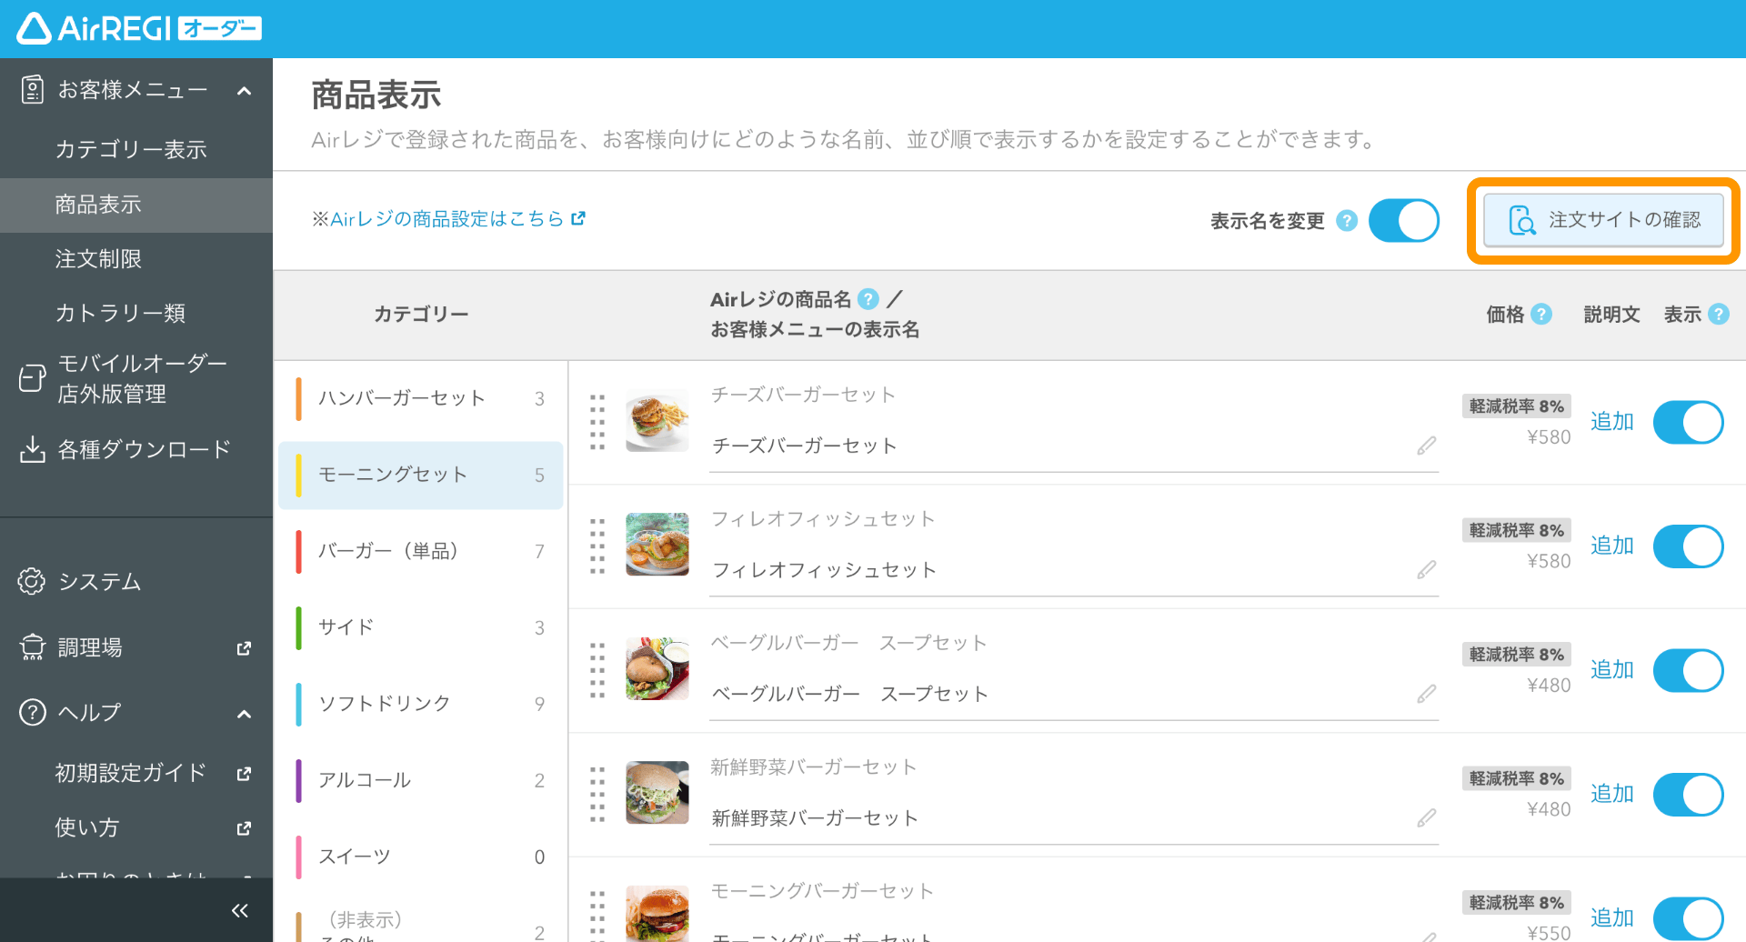The image size is (1746, 942).
Task: Click the edit pencil beside チーズバーガーセット name
Action: pyautogui.click(x=1426, y=446)
